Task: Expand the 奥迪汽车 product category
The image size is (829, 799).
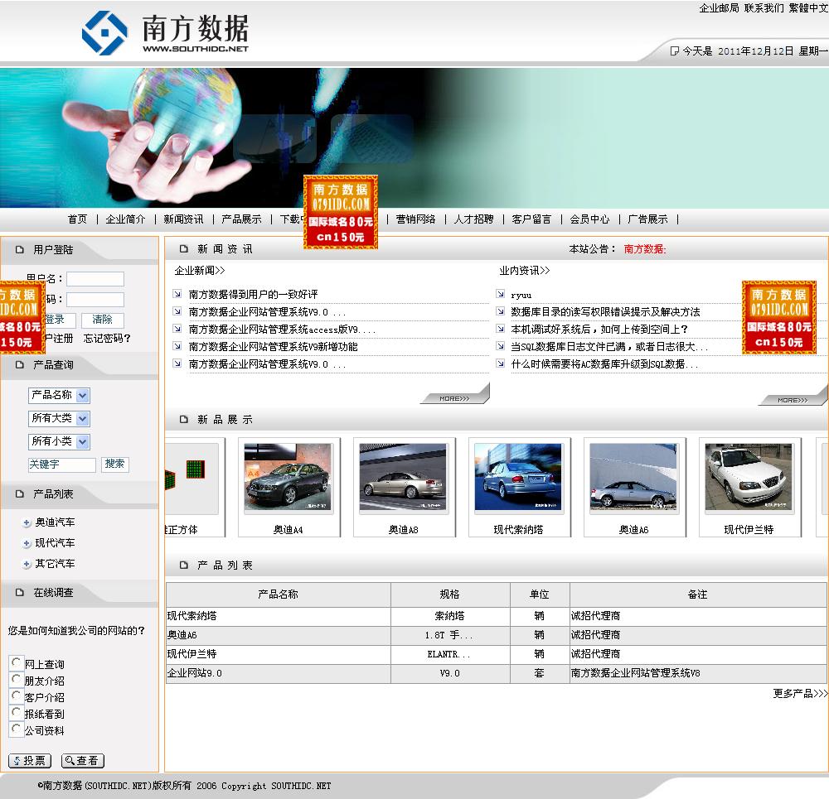Action: tap(27, 522)
